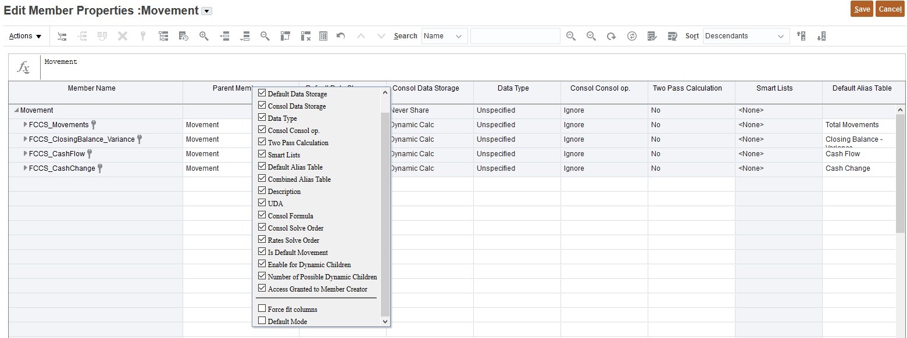Click the Zoom Out magnifier icon

click(265, 36)
